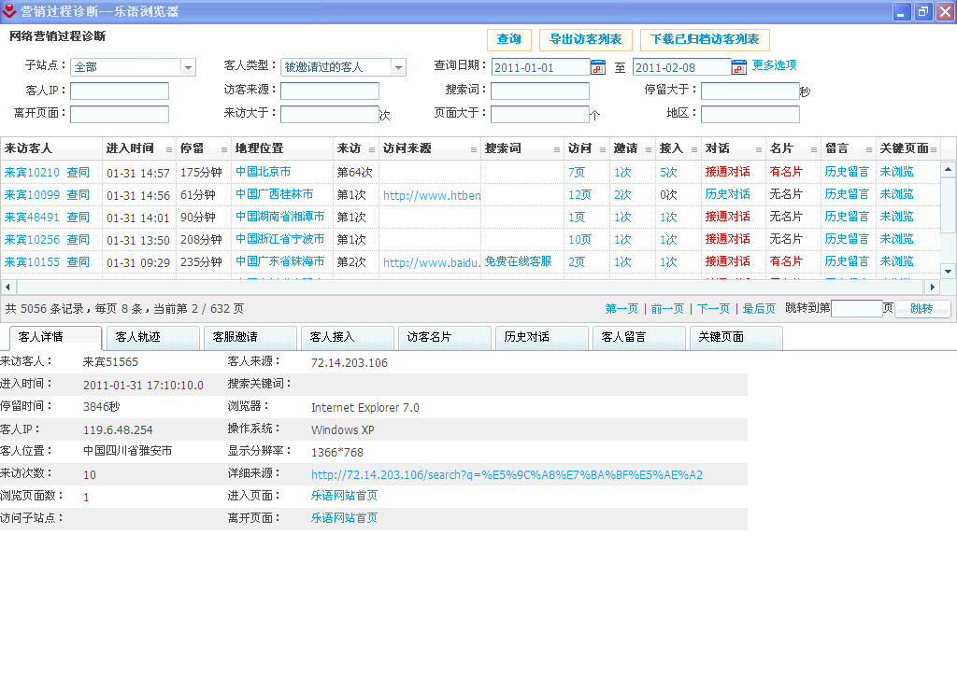
Task: Open column menu of 接入 header
Action: pyautogui.click(x=694, y=149)
